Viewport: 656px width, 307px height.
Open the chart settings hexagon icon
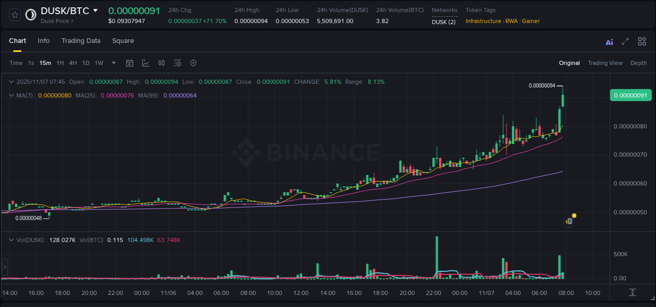pyautogui.click(x=193, y=63)
